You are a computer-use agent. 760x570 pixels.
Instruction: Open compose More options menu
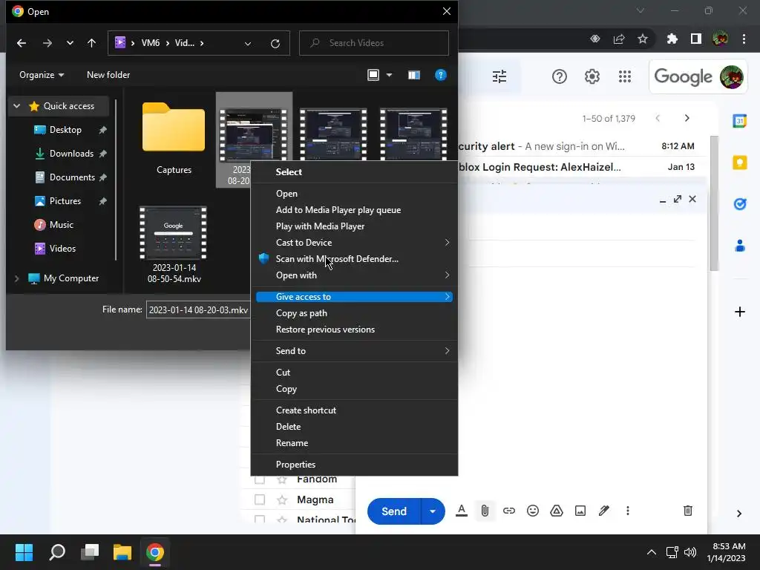point(628,511)
